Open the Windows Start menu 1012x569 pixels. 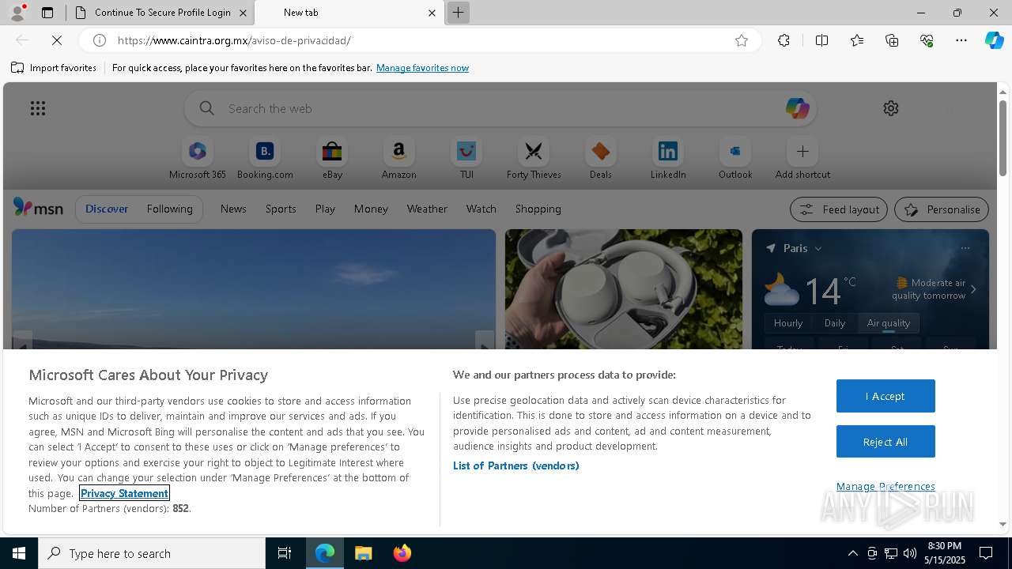(x=19, y=553)
